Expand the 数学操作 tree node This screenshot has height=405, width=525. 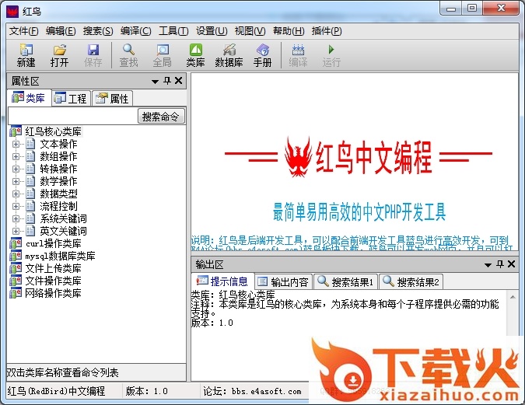(16, 181)
